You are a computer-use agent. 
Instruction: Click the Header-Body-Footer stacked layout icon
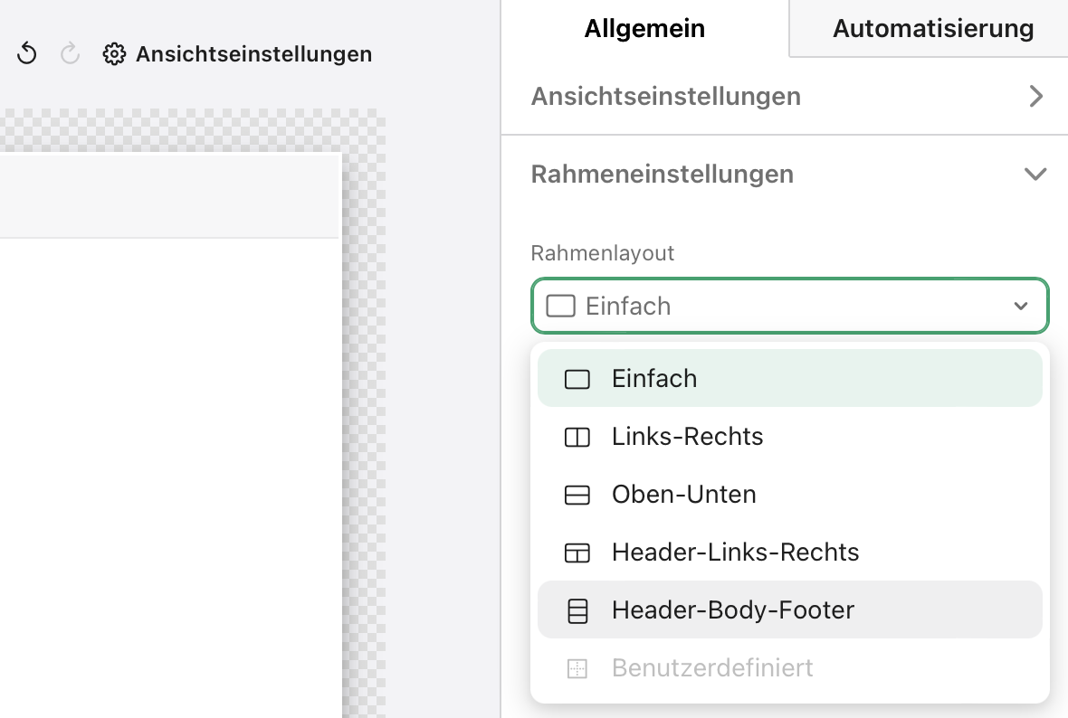click(x=577, y=610)
